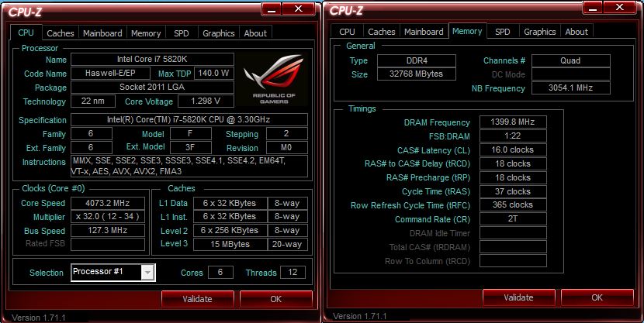Viewport: 644px width, 323px height.
Task: Click the processor name field Intel Core i7 5820K
Action: tap(152, 59)
